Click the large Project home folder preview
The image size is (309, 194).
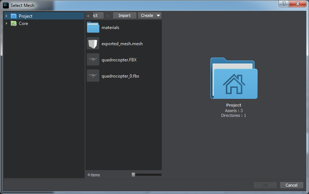click(234, 78)
